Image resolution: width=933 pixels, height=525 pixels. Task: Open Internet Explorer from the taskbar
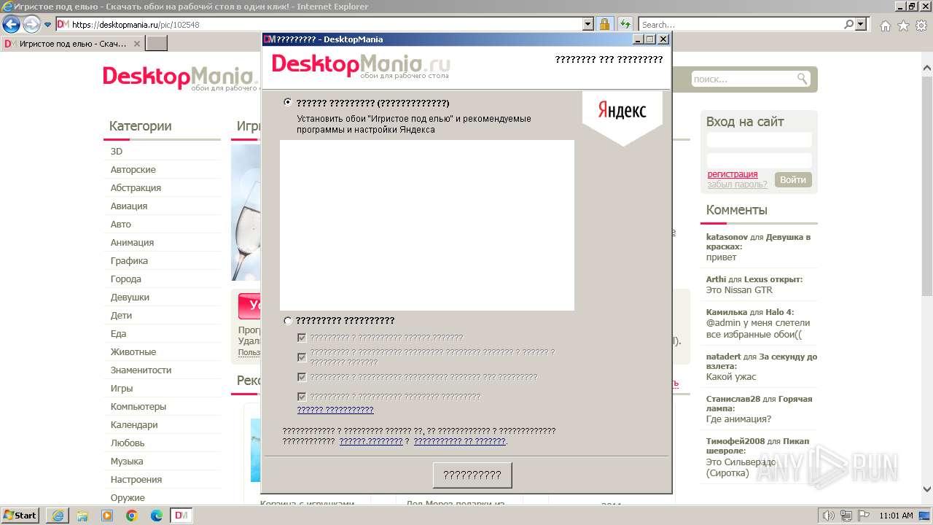pos(58,516)
